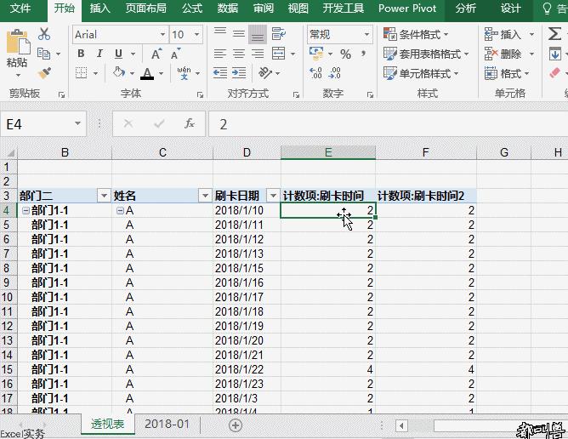Open the 文件 tab
The image size is (568, 439).
[20, 8]
